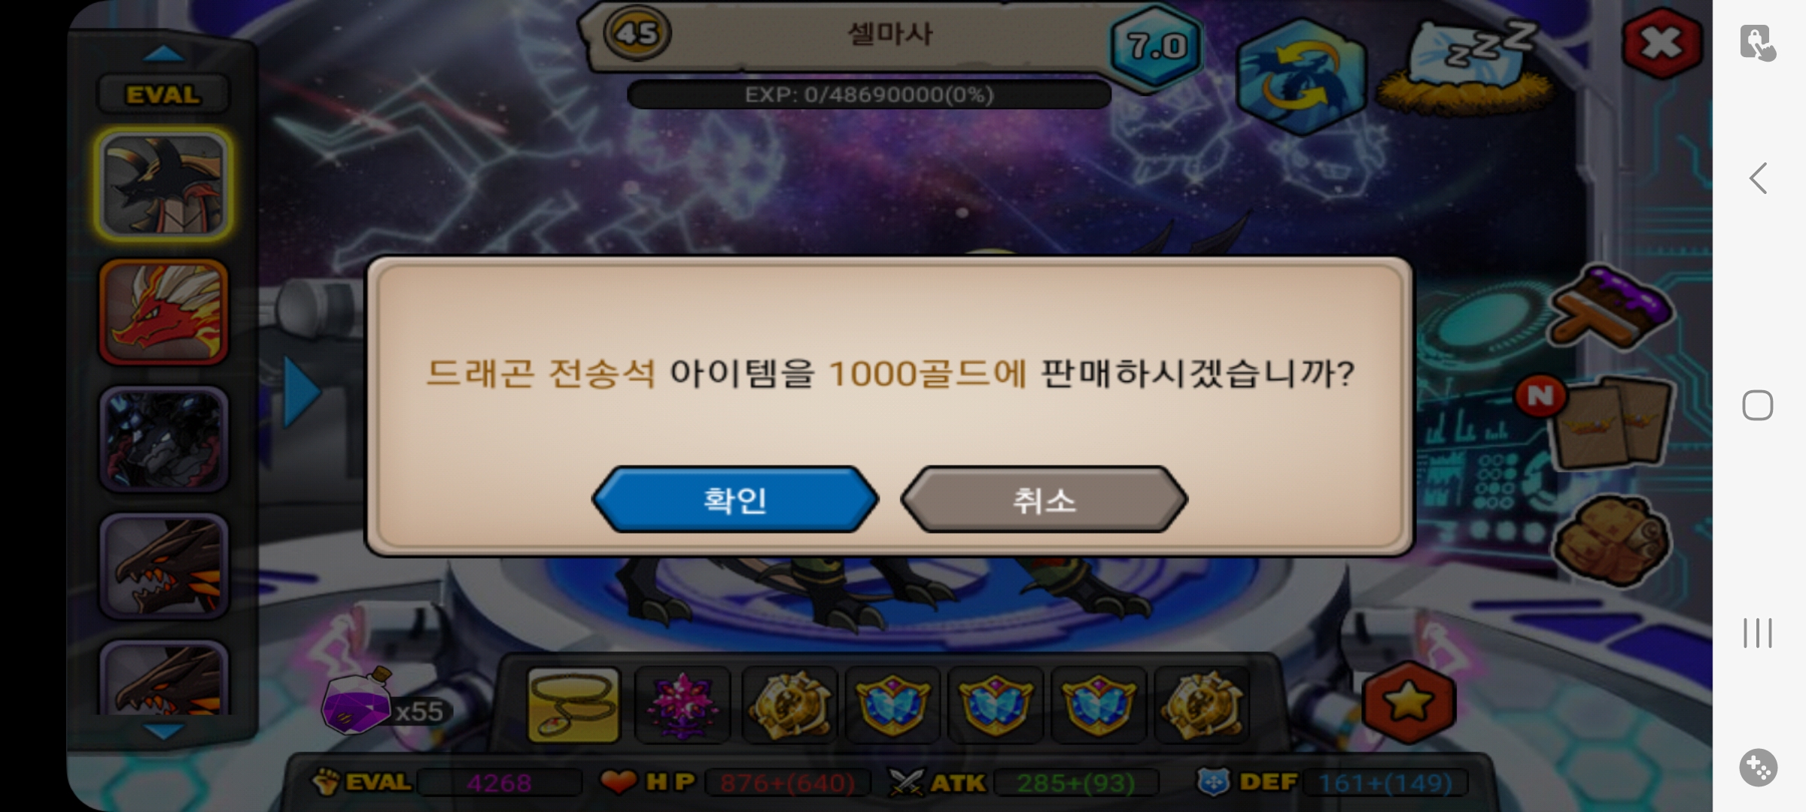Close the dragon screen with the red X

coord(1662,44)
